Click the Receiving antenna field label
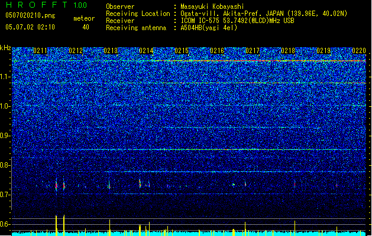 pyautogui.click(x=136, y=28)
